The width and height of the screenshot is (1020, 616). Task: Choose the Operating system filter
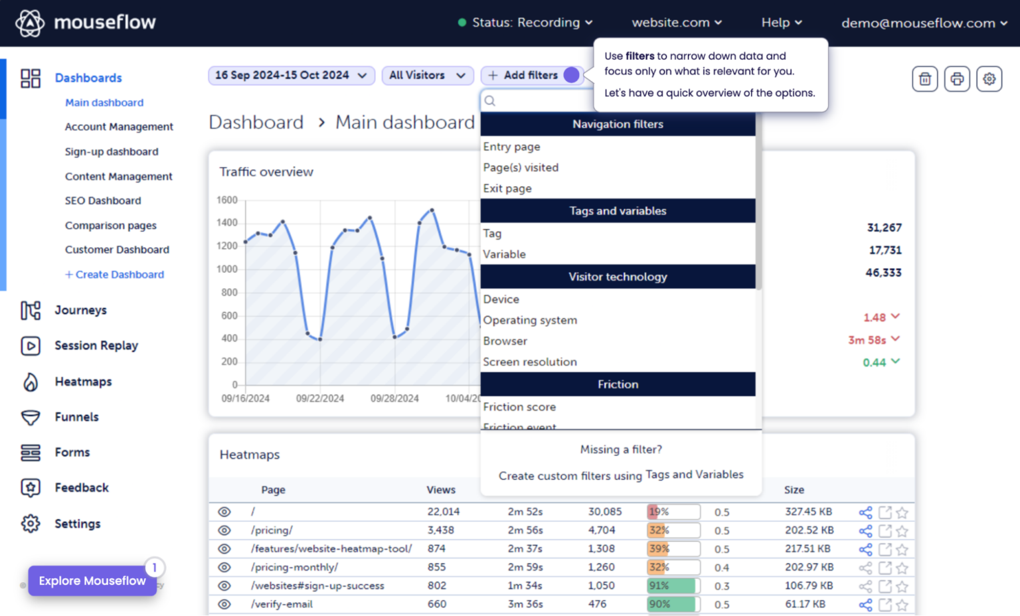pos(530,320)
